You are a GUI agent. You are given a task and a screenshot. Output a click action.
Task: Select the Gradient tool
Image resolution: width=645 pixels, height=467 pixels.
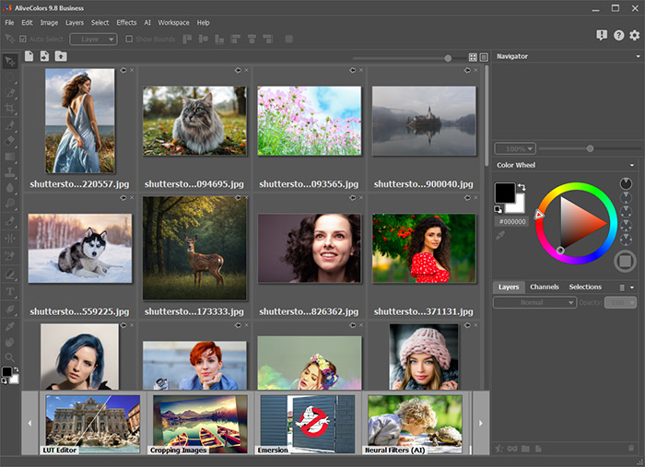pos(10,157)
